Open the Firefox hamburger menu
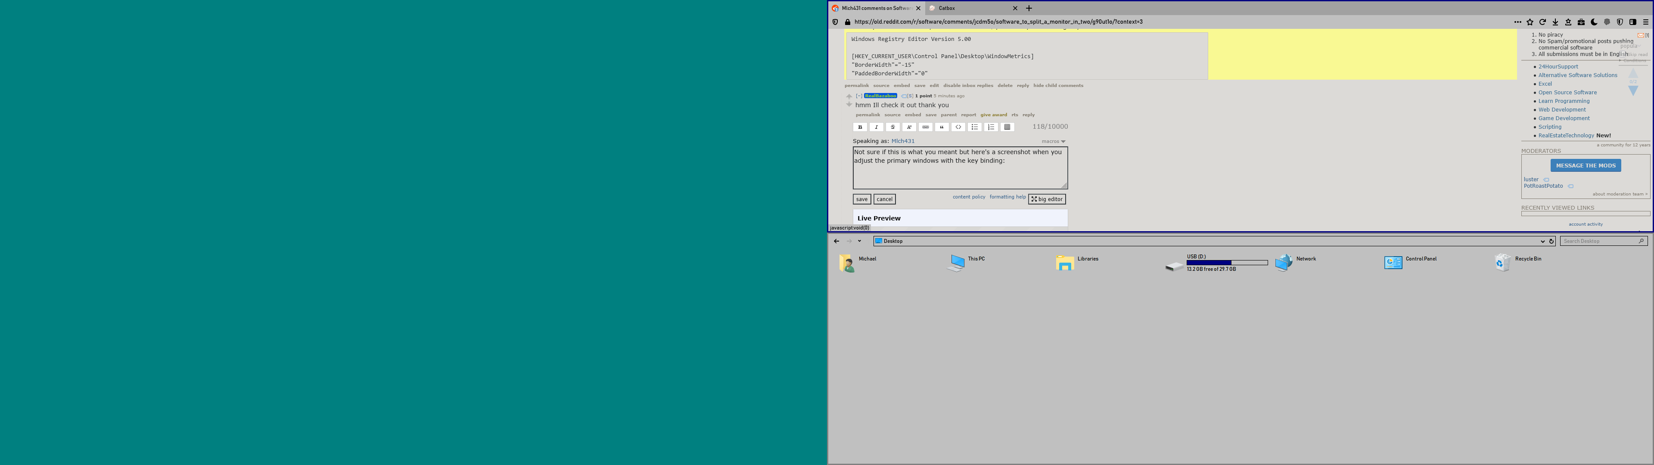Screen dimensions: 1654x465 pyautogui.click(x=1646, y=22)
